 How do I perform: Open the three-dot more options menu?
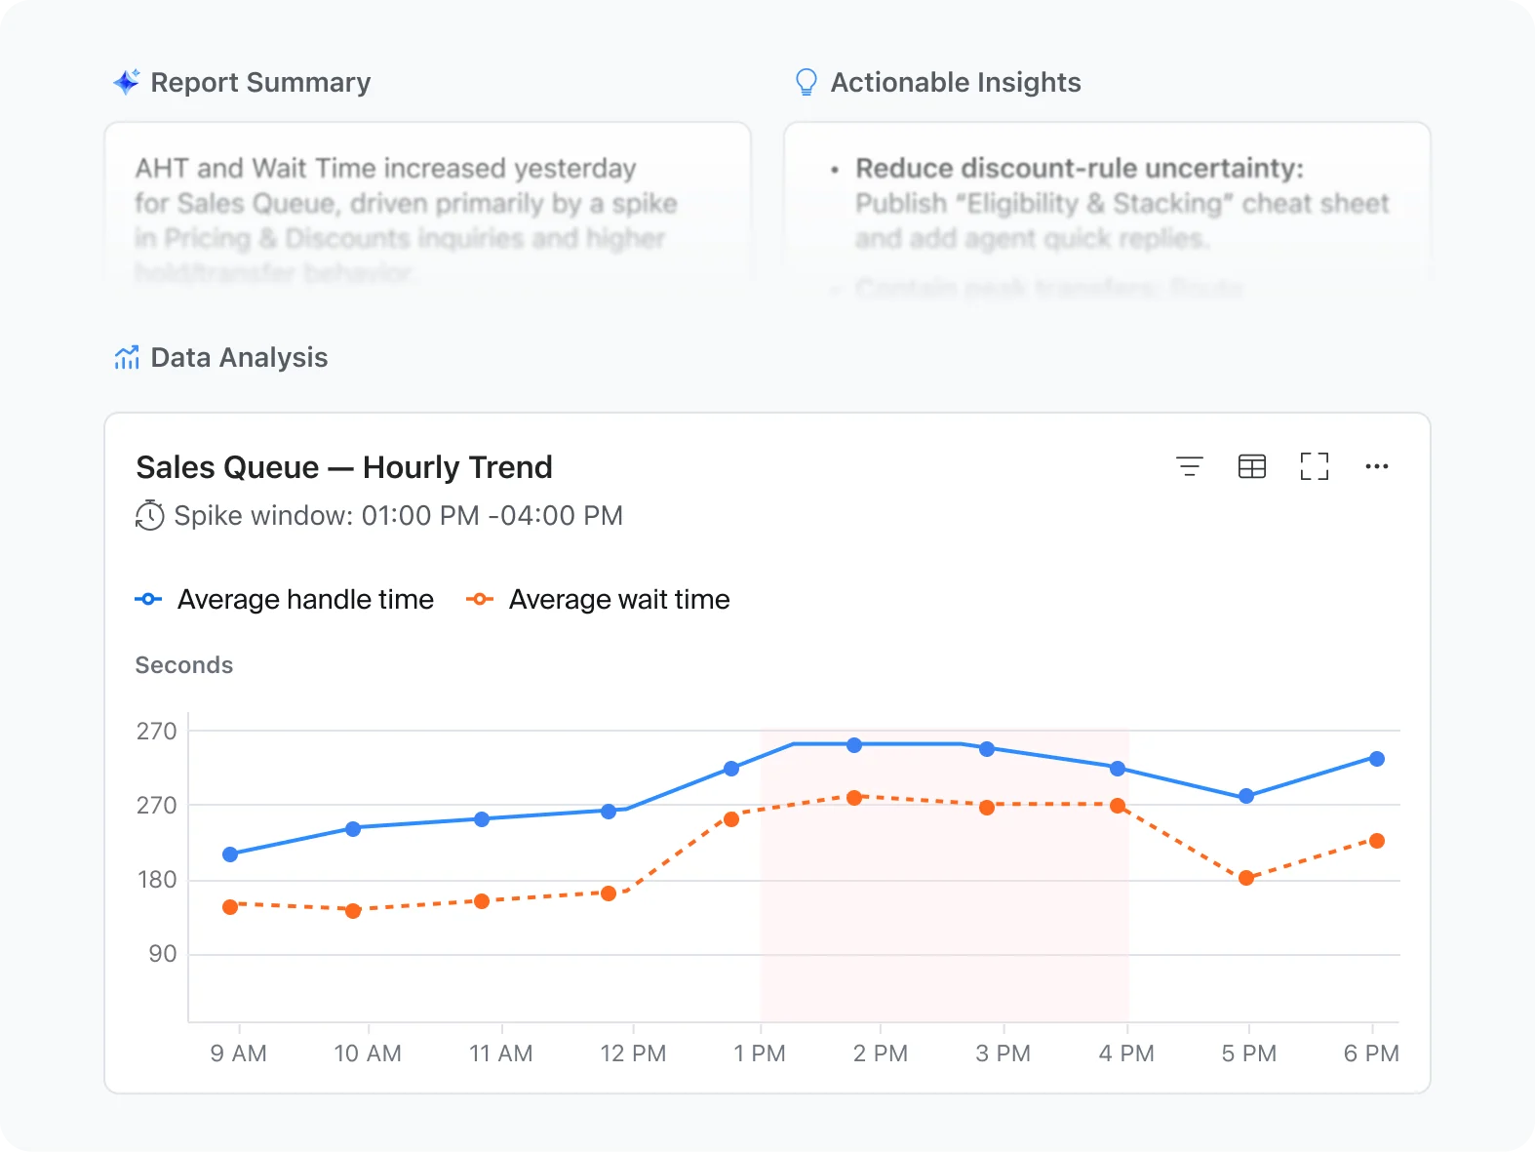pos(1376,466)
